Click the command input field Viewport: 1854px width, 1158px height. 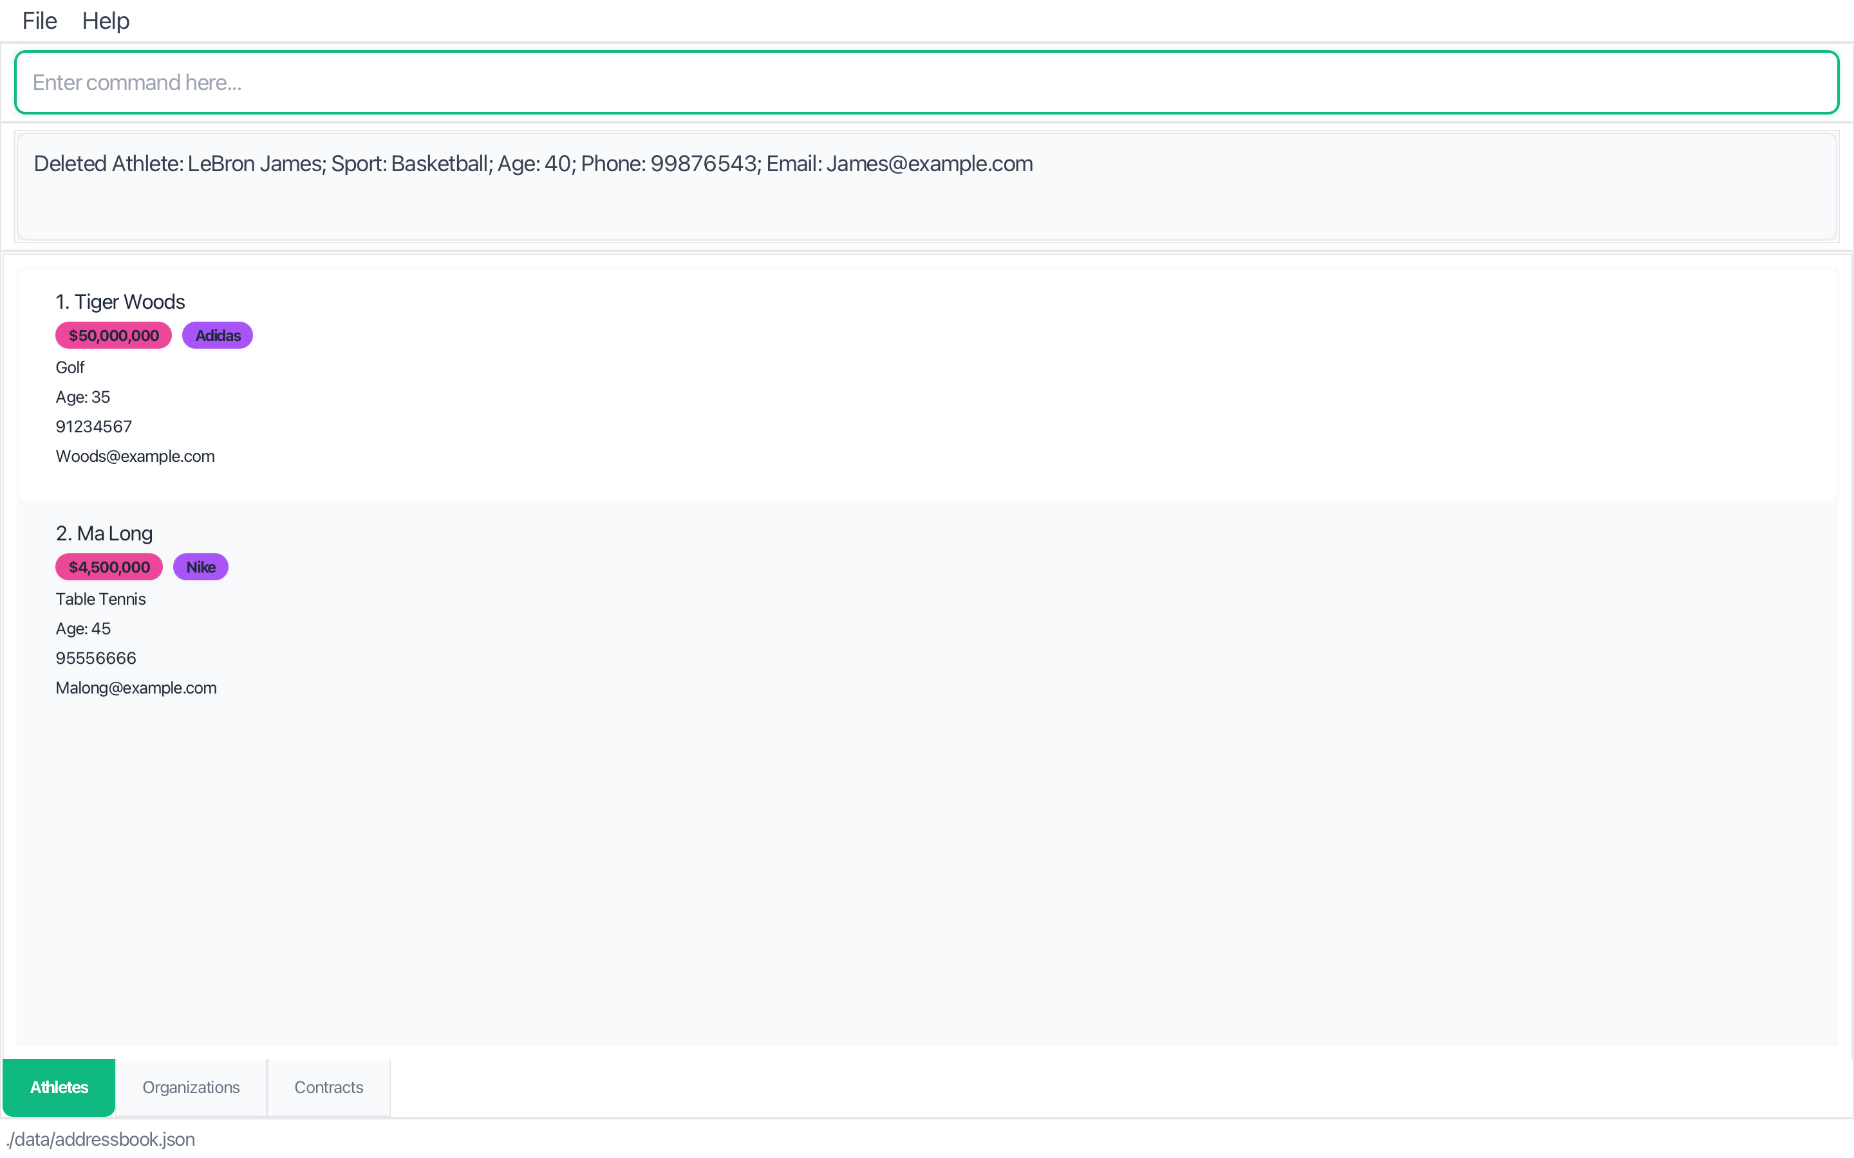(926, 83)
